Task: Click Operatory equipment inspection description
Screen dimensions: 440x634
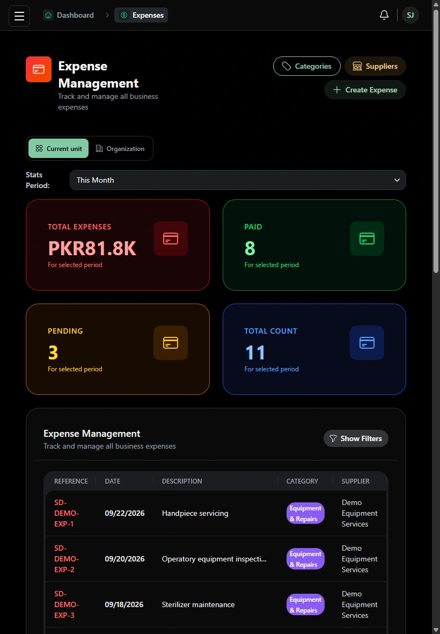Action: tap(214, 559)
